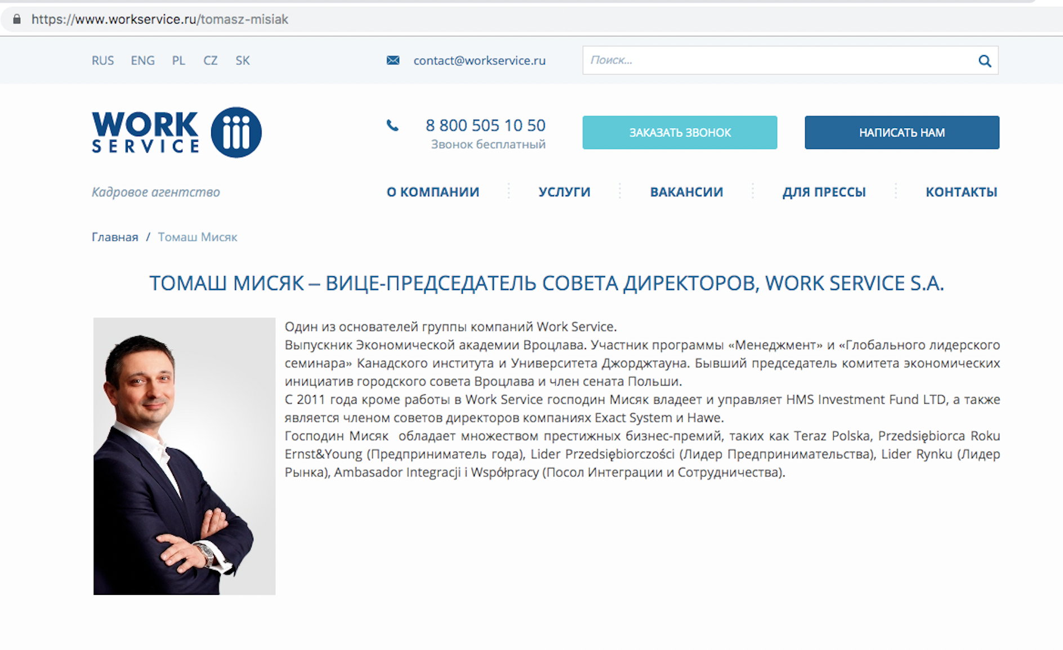Open the УСЛУГИ menu

pos(564,192)
